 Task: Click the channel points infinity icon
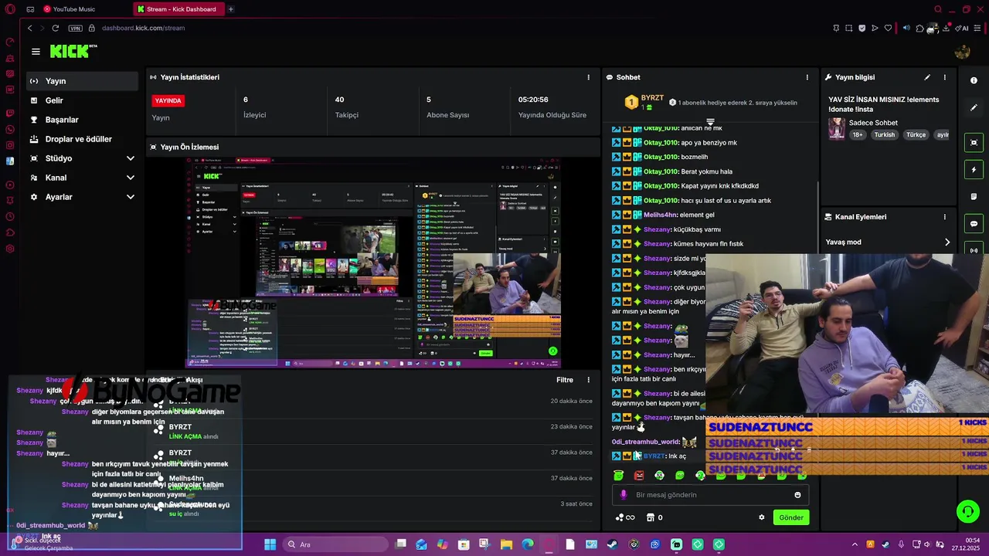[x=625, y=517]
